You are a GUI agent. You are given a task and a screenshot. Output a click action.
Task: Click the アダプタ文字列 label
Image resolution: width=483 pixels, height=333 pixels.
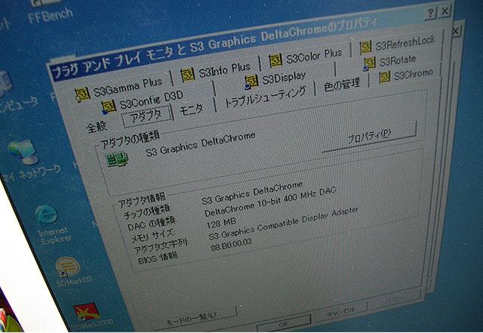click(x=161, y=246)
